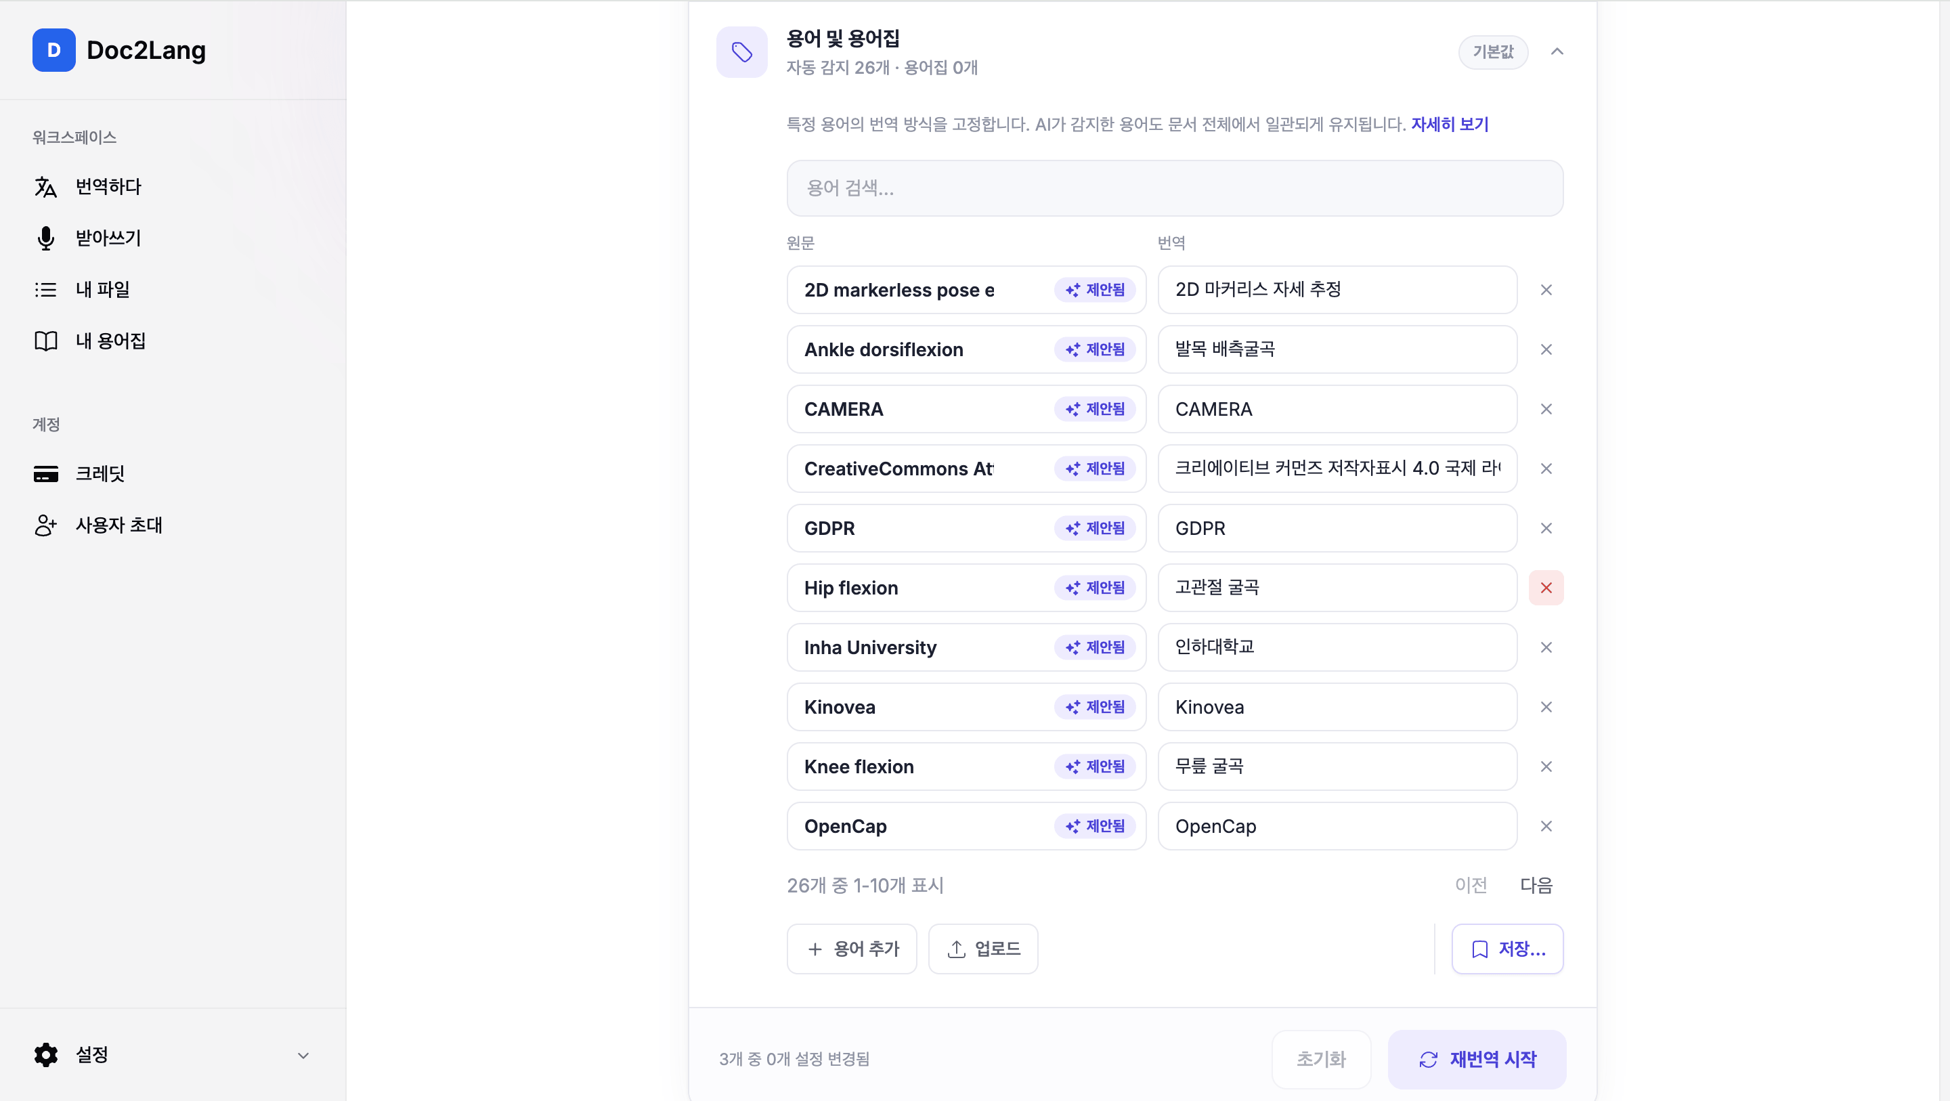Expand the 설정 settings chevron
1950x1101 pixels.
click(303, 1056)
